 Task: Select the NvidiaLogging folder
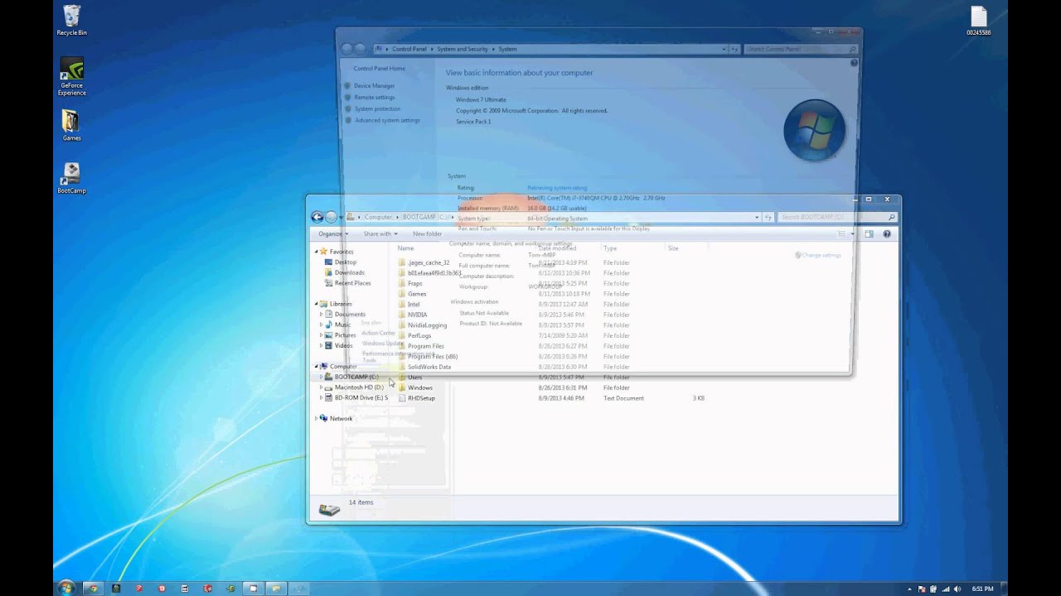click(427, 325)
